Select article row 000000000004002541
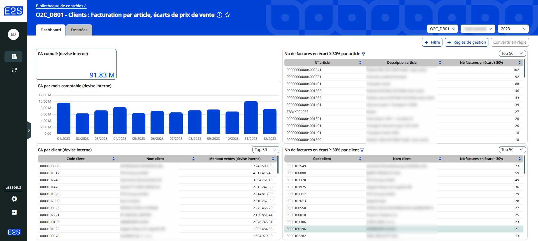 point(404,70)
